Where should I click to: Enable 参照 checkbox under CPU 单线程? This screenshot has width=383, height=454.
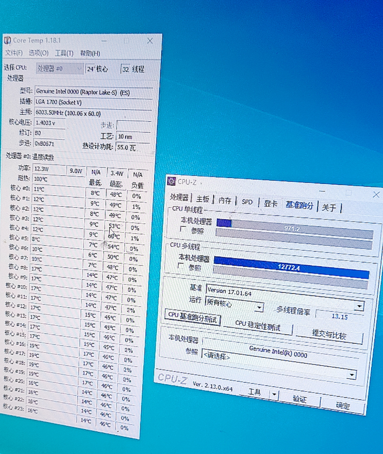point(183,229)
